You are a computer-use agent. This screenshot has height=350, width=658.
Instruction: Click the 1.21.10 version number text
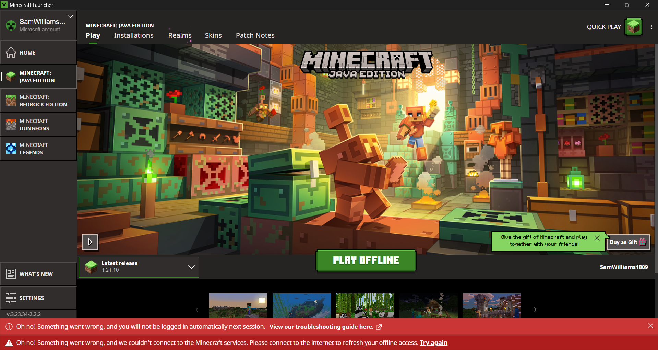[110, 270]
